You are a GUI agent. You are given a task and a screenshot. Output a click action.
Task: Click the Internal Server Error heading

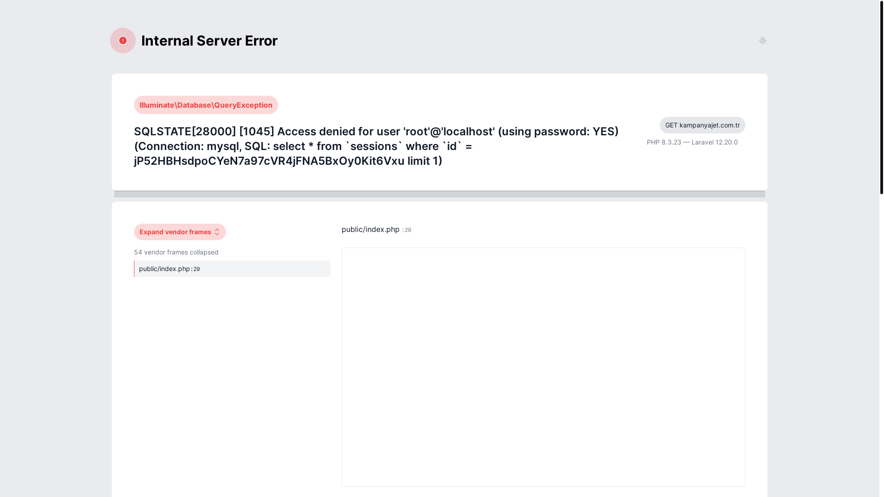(209, 40)
